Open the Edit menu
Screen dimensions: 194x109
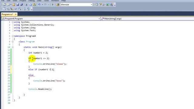pyautogui.click(x=8, y=1)
